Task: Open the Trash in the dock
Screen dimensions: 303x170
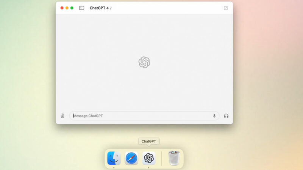Action: (x=174, y=158)
